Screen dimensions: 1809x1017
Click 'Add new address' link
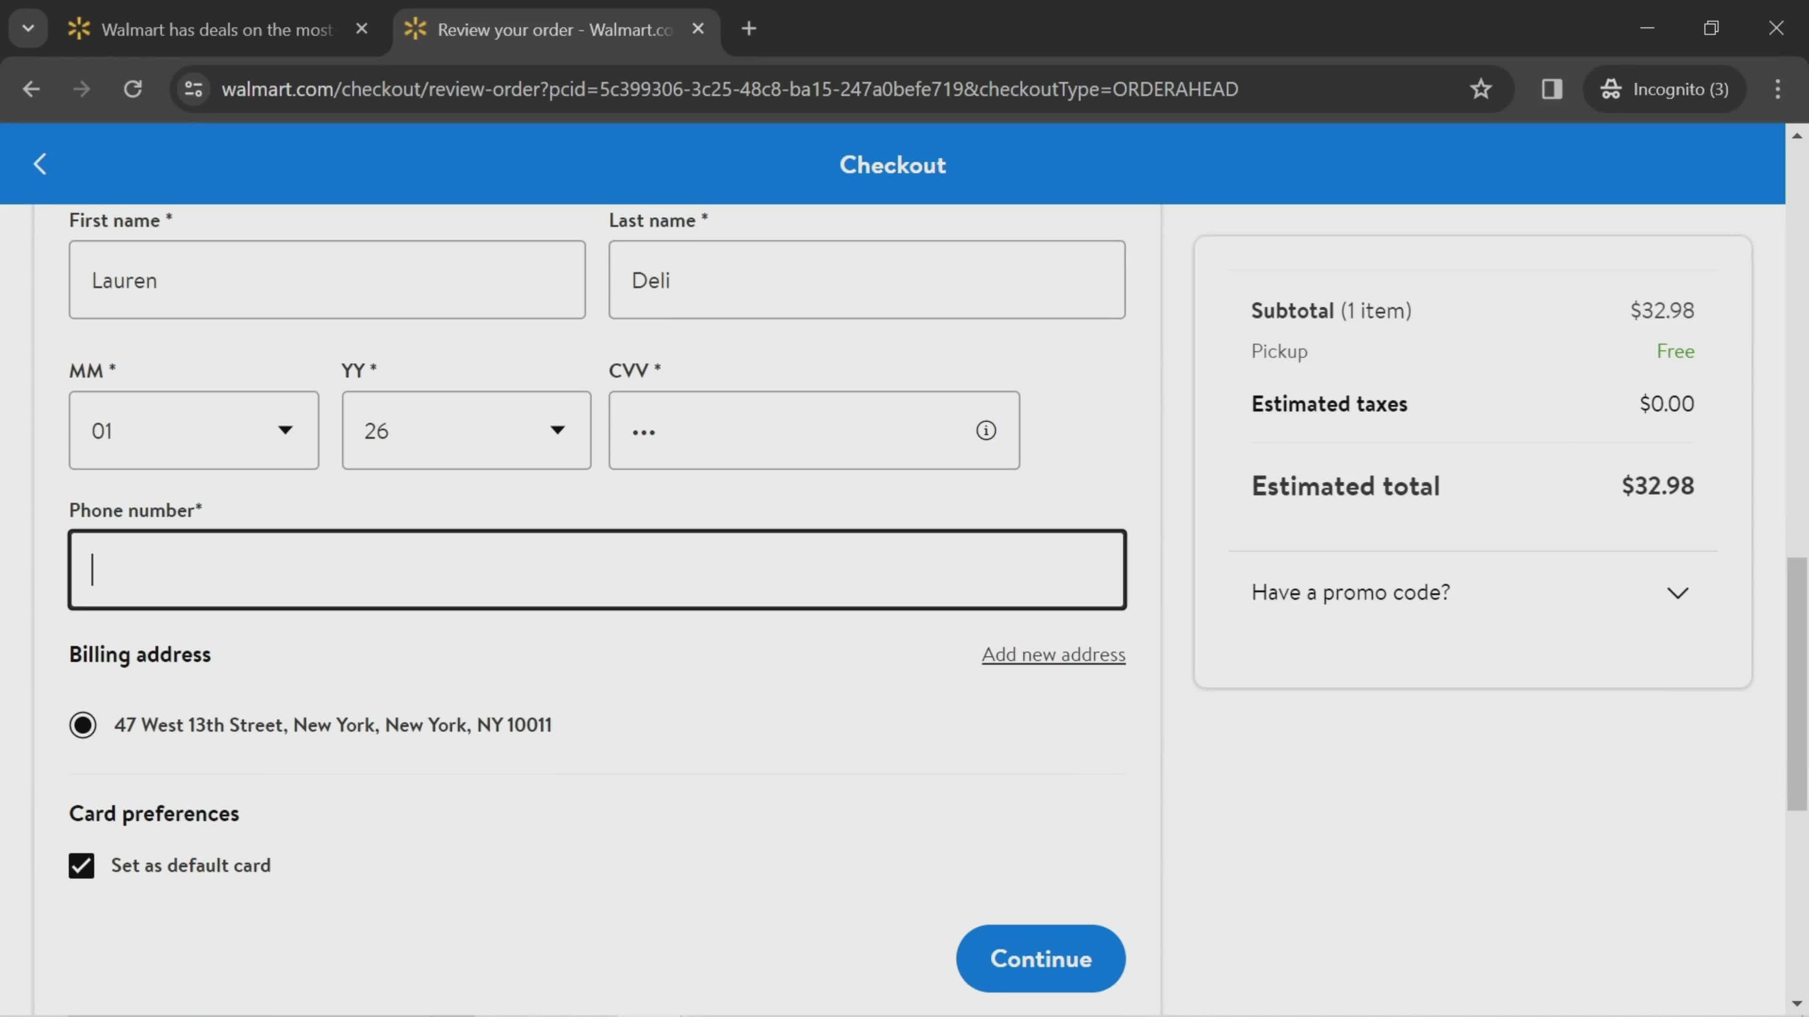point(1053,654)
